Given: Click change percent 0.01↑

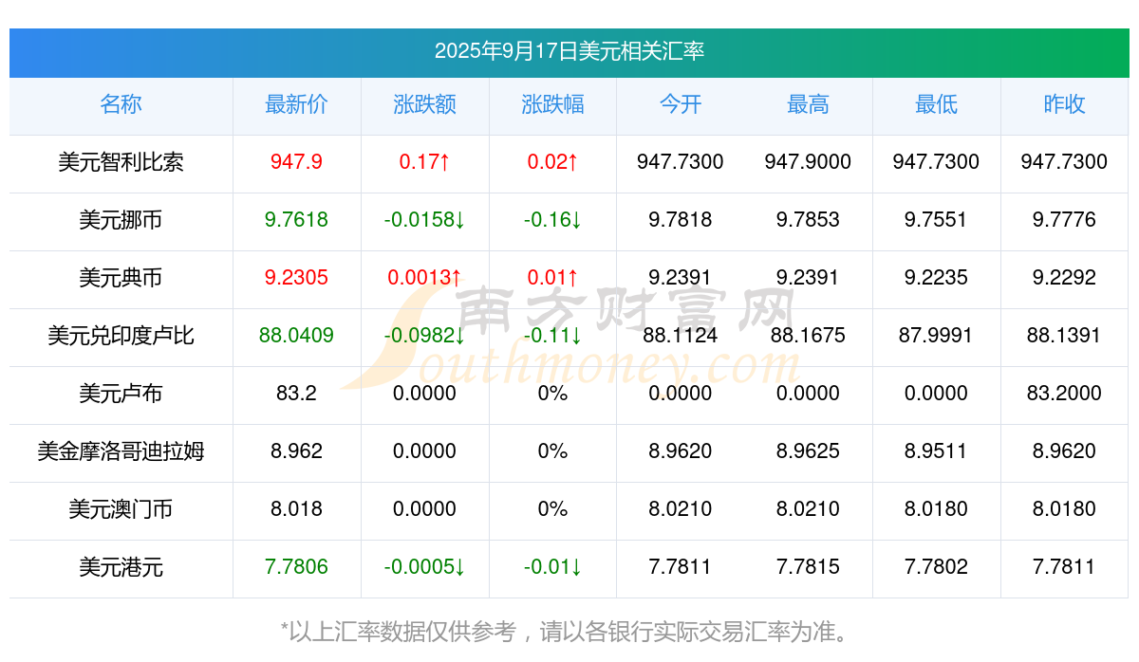Looking at the screenshot, I should tap(552, 278).
